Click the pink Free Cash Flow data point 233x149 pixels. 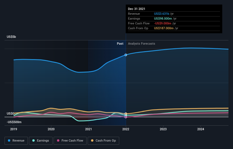(x=126, y=117)
